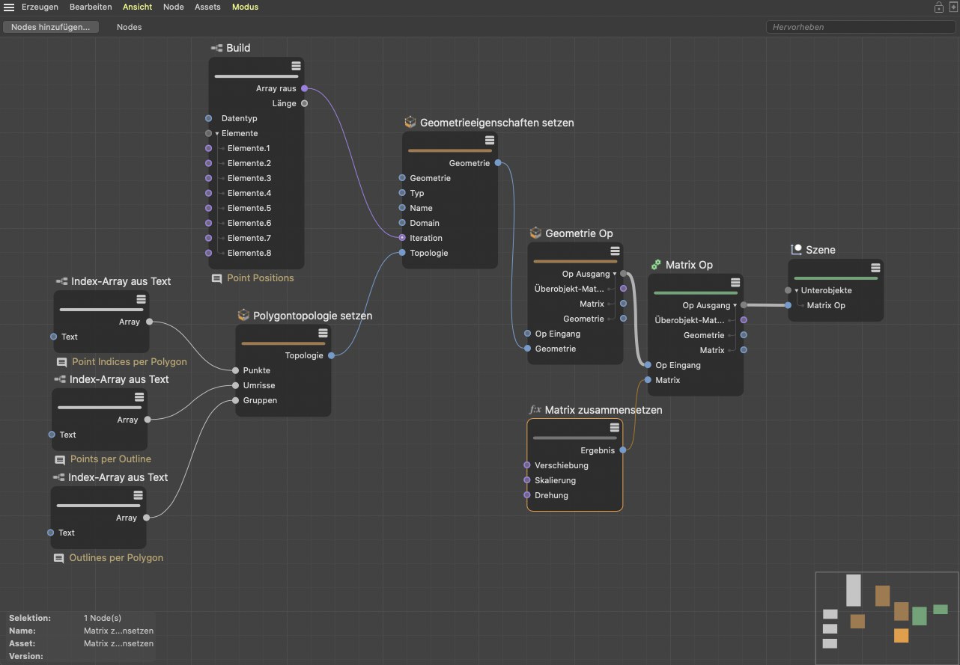Click the Geometrie Op node's cube icon

(535, 233)
